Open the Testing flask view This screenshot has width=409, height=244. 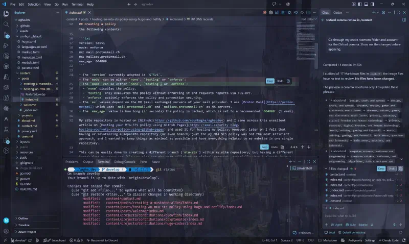coord(6,130)
